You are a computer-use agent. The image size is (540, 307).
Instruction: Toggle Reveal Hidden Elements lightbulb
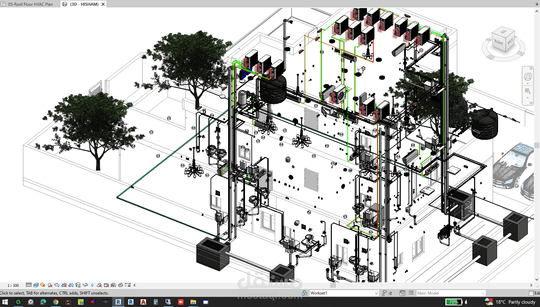click(92, 285)
